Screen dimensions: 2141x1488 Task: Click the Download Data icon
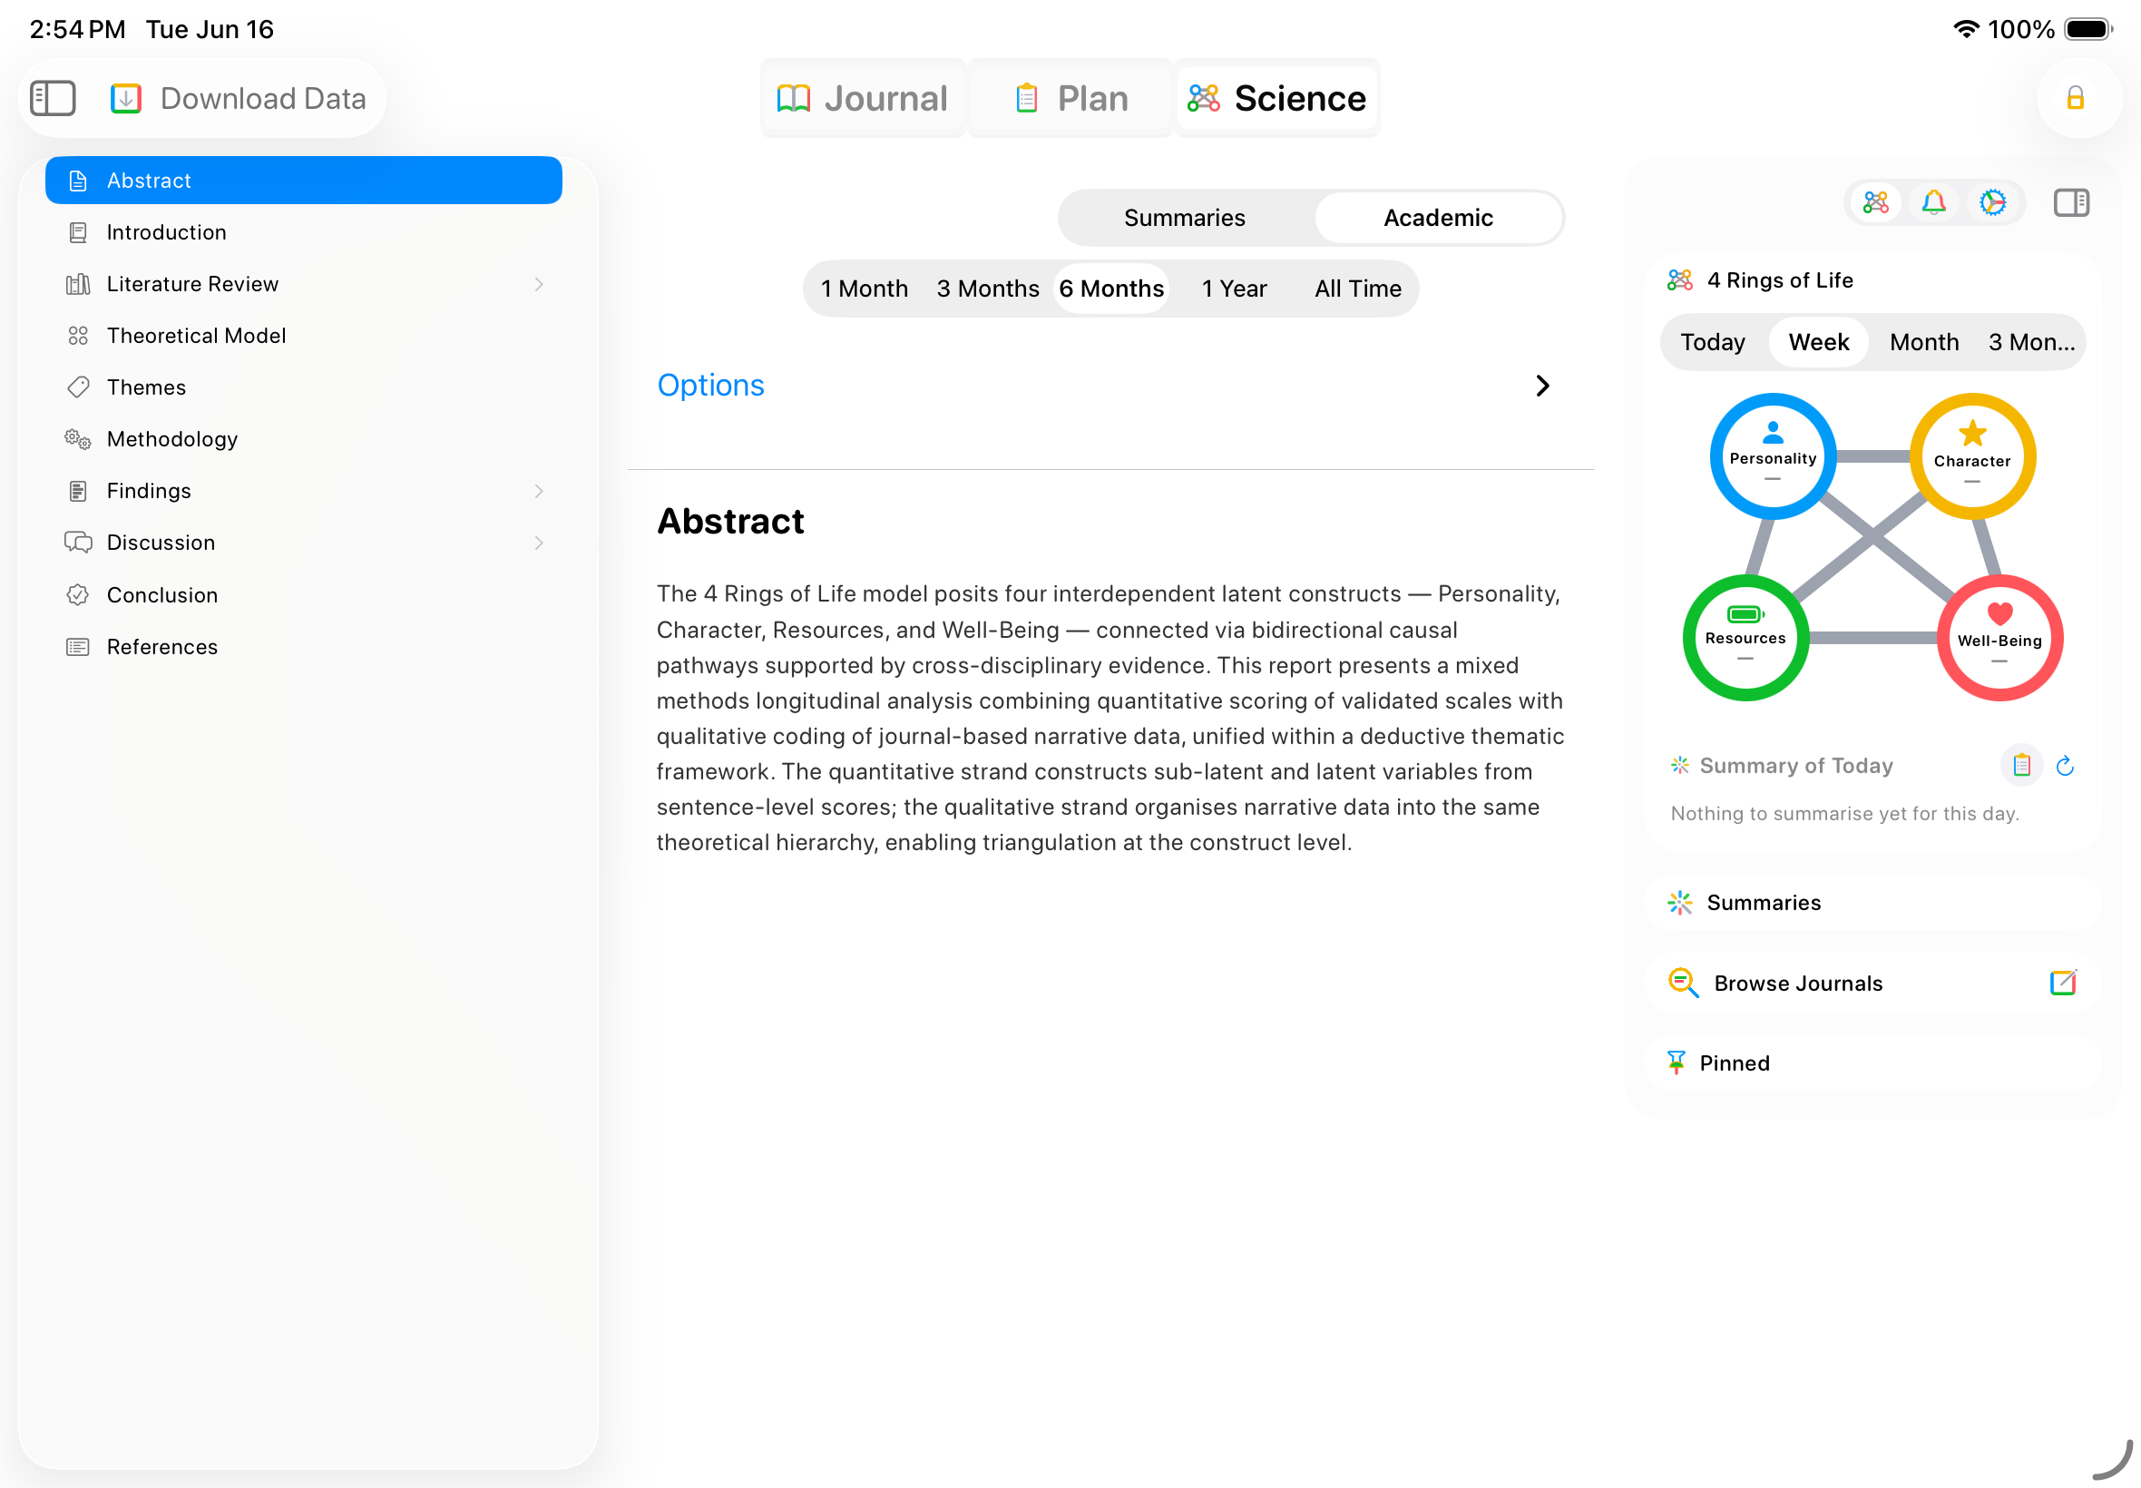click(126, 98)
